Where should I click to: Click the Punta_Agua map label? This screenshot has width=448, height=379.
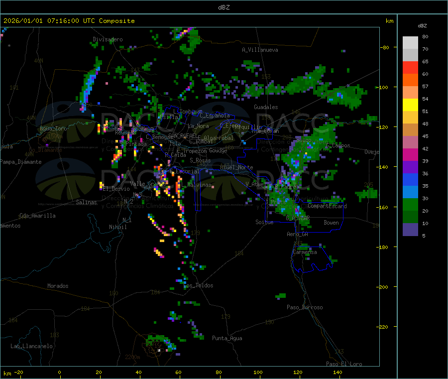[227, 338]
